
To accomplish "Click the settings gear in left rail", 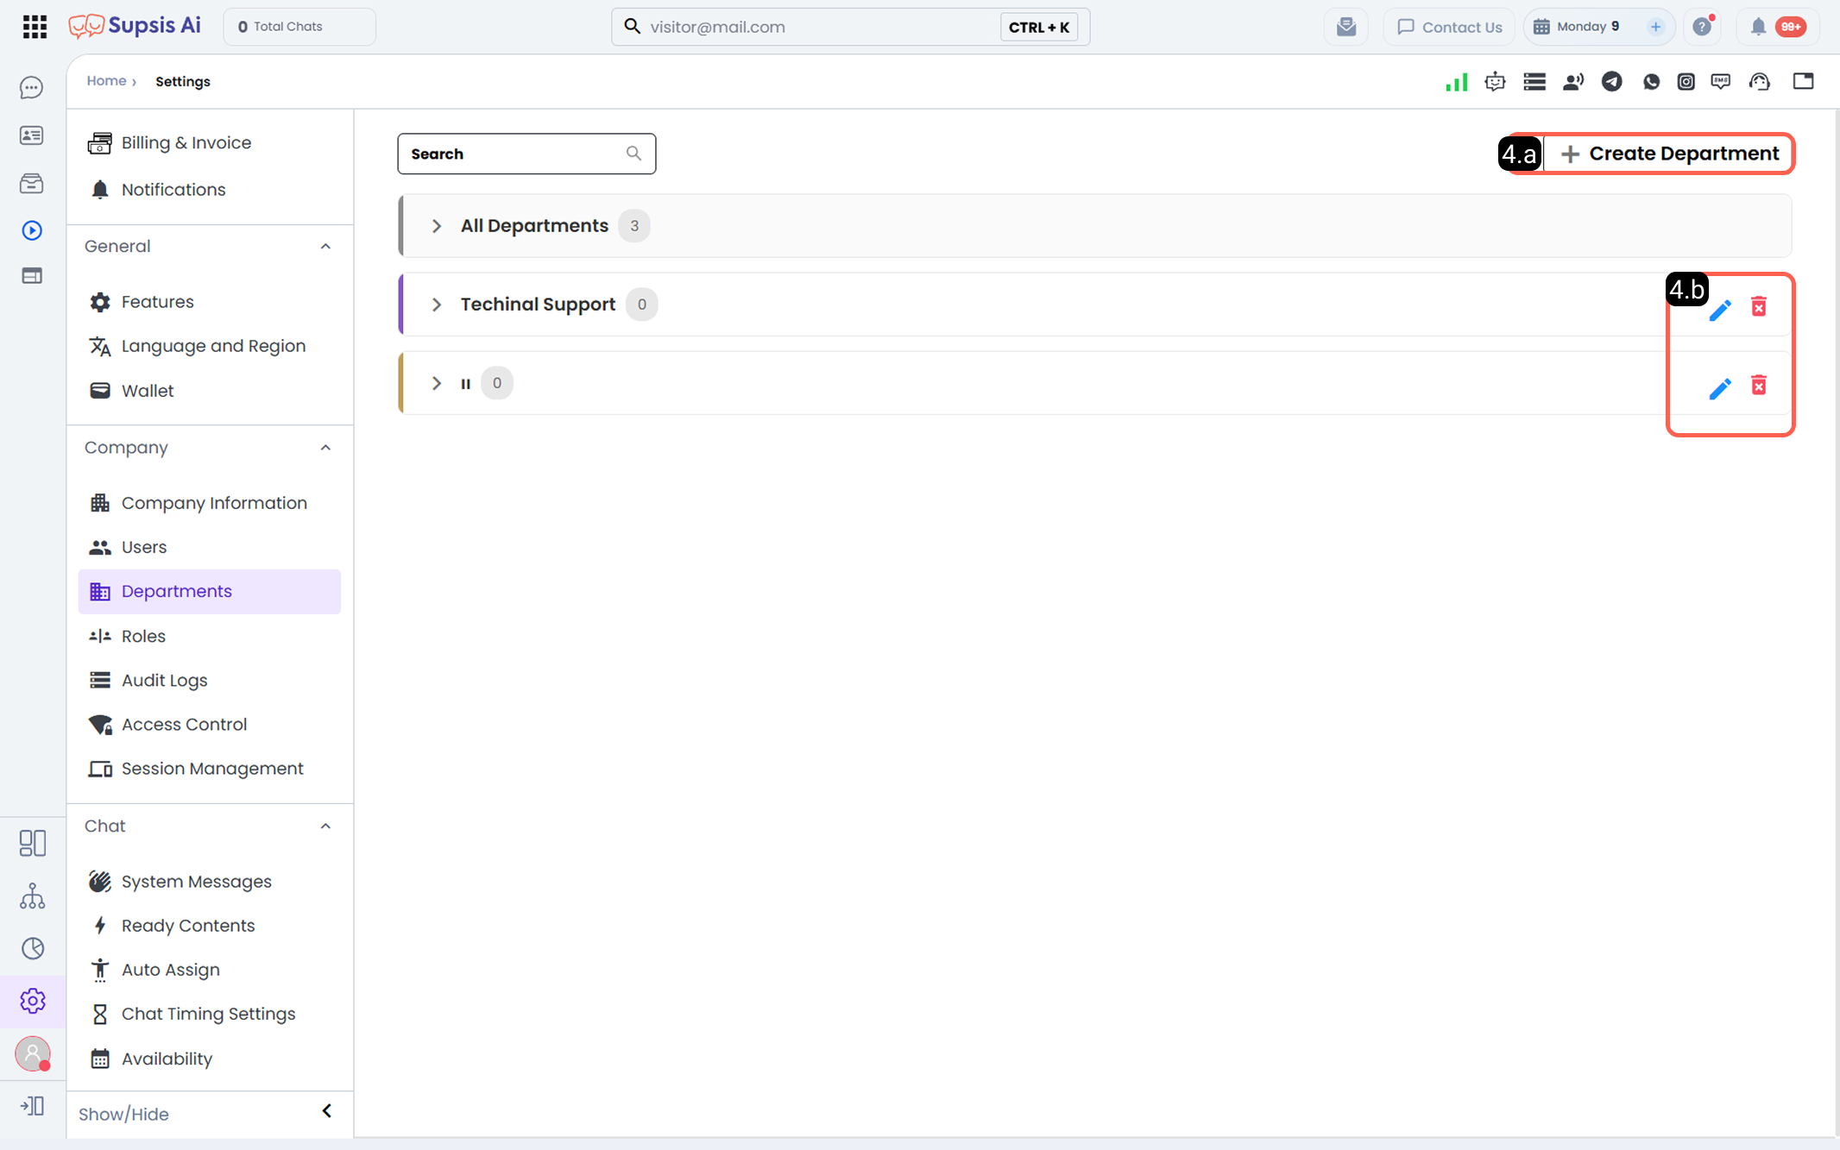I will [32, 1001].
